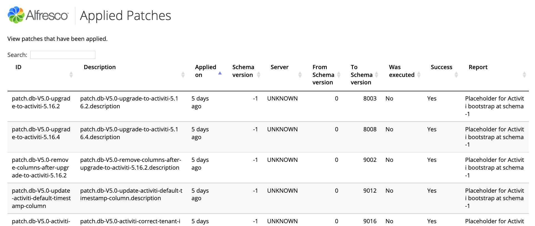This screenshot has height=226, width=535.
Task: Sort by Server column arrows
Action: [300, 75]
